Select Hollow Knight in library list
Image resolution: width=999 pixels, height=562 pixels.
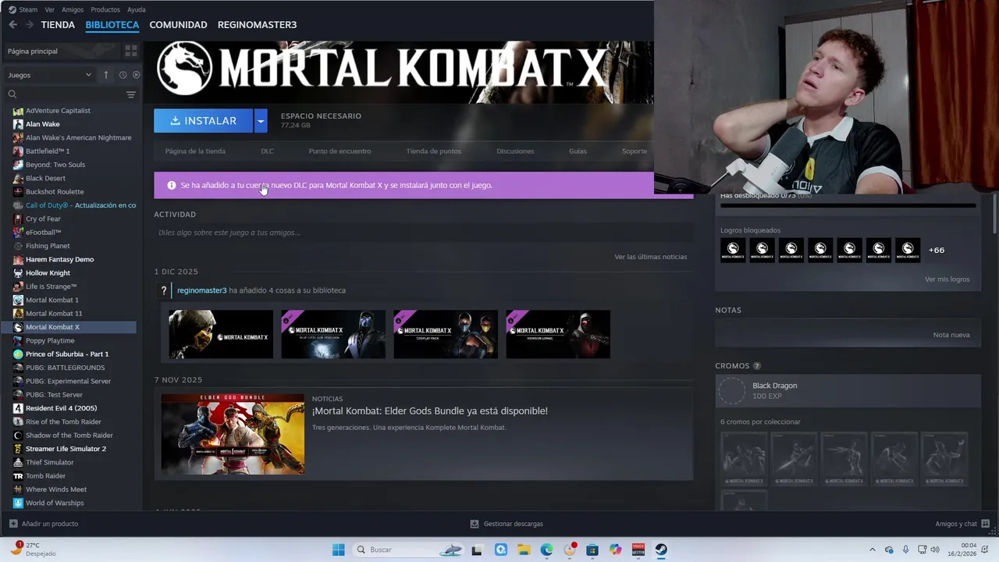[48, 273]
